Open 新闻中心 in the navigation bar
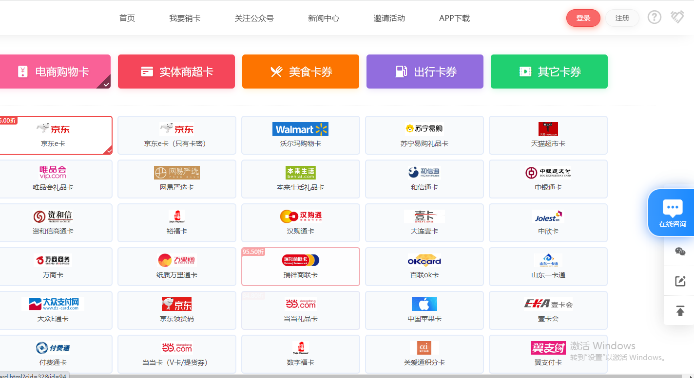 click(324, 18)
